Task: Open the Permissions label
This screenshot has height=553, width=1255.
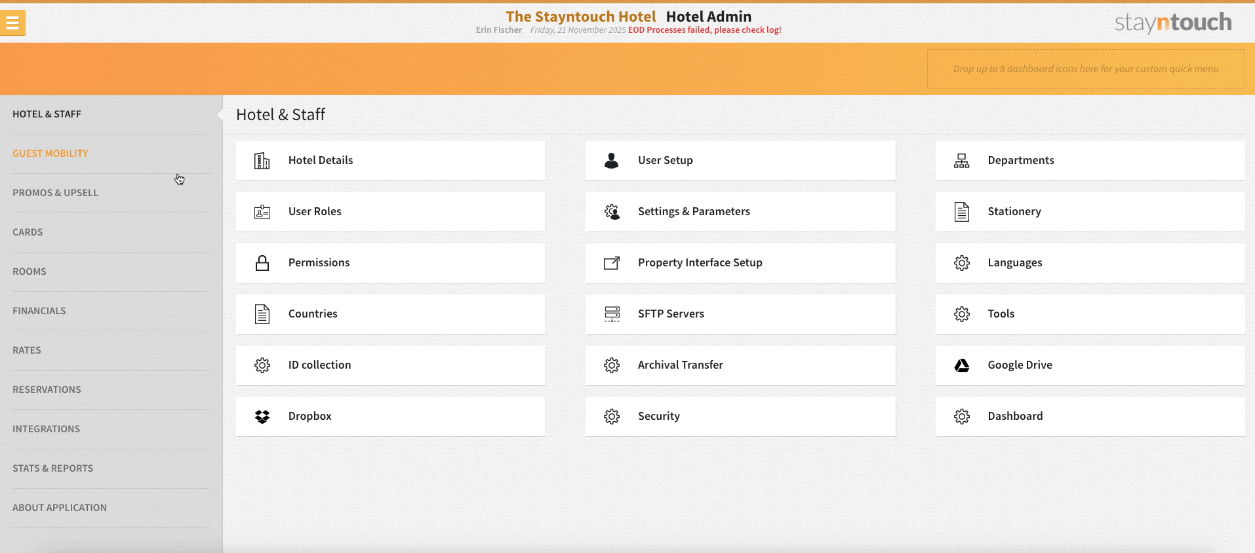Action: point(319,262)
